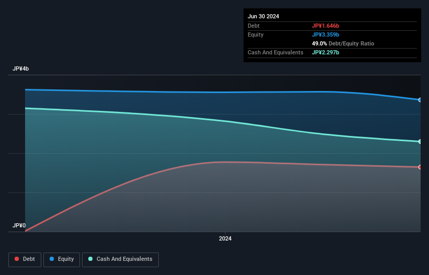Screen dimensions: 429x275
Task: Click the Debt label in tooltip
Action: (253, 26)
